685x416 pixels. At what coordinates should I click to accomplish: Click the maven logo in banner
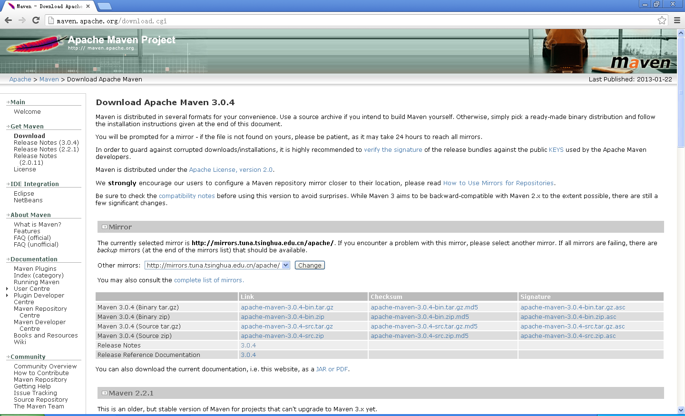[641, 62]
